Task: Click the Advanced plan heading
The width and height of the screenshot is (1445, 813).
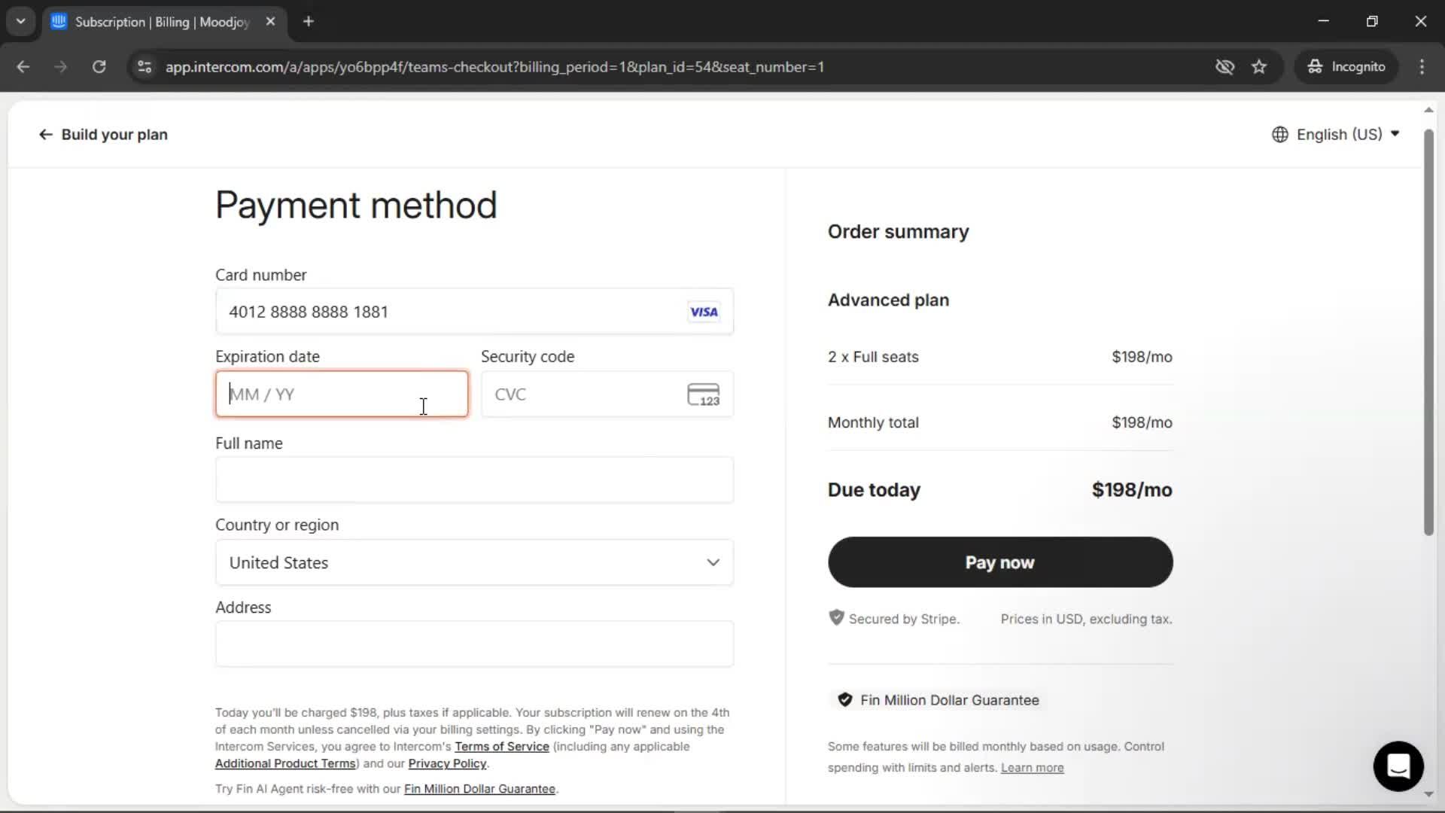Action: [x=888, y=300]
